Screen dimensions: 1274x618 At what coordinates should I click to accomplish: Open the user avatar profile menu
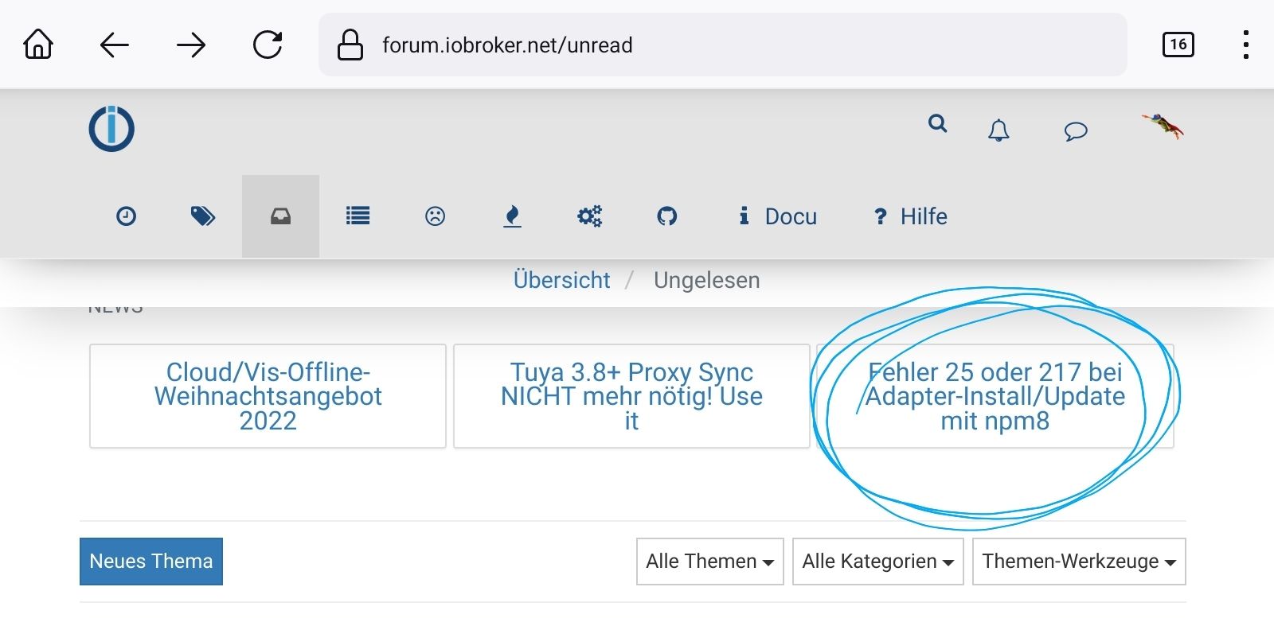pyautogui.click(x=1163, y=126)
